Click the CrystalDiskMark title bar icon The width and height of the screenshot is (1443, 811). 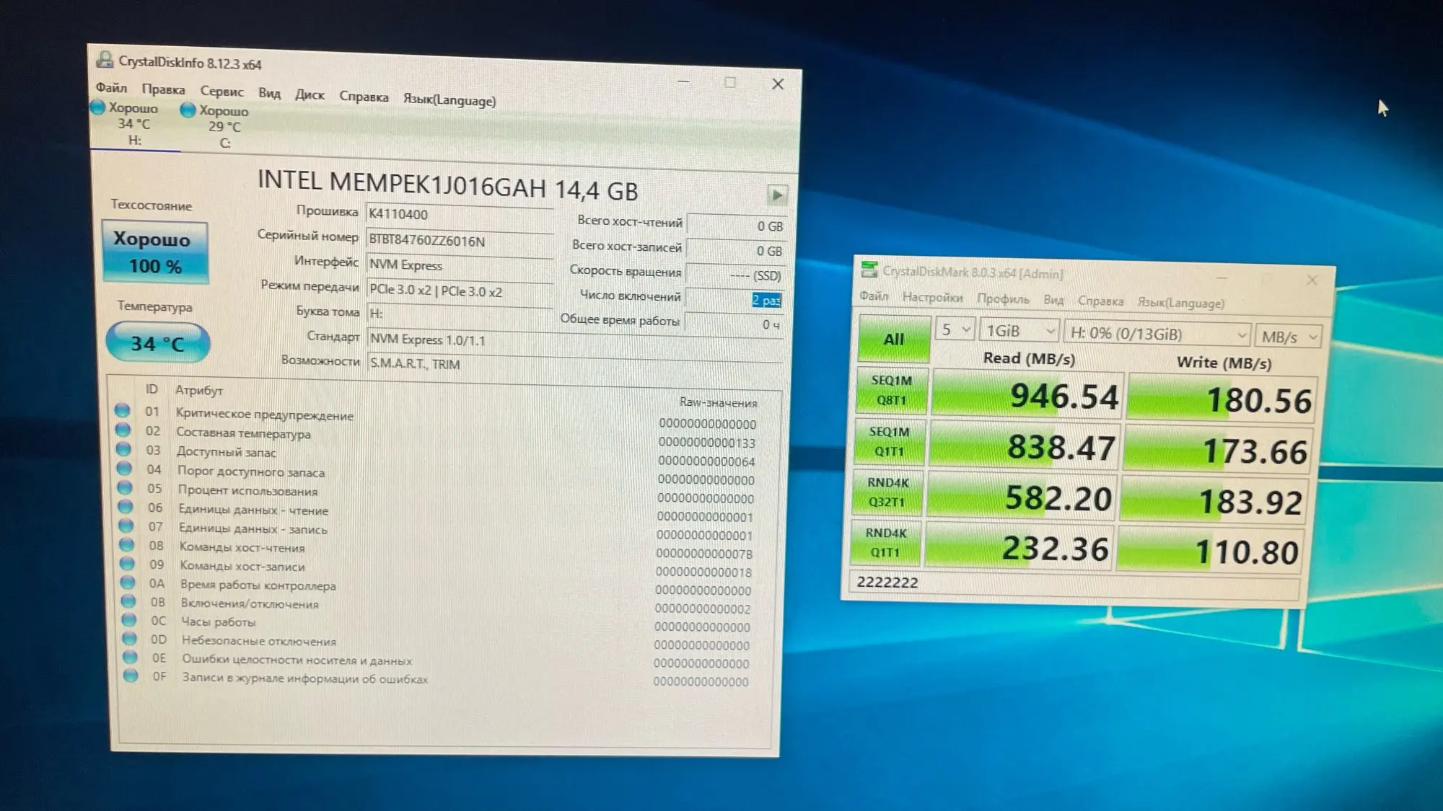click(x=869, y=270)
